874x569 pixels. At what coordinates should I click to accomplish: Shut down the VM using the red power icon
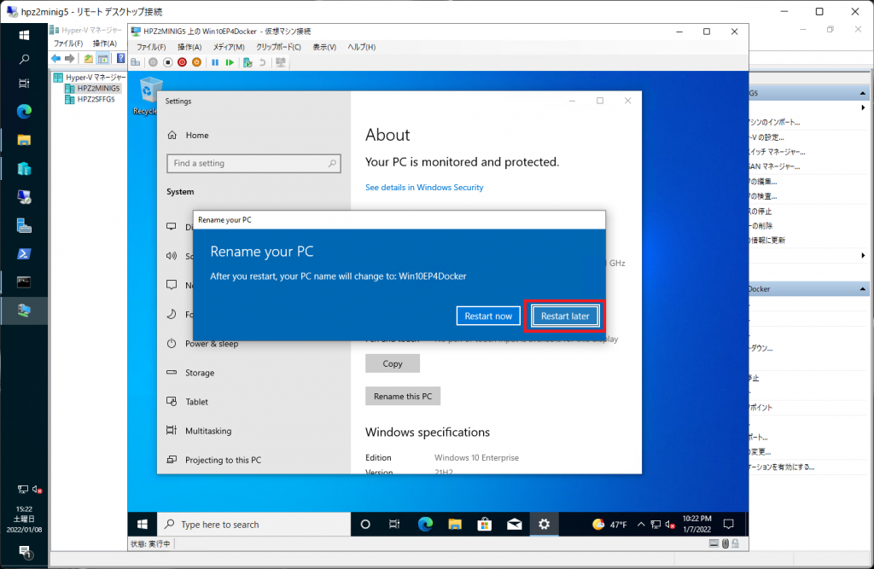coord(183,62)
